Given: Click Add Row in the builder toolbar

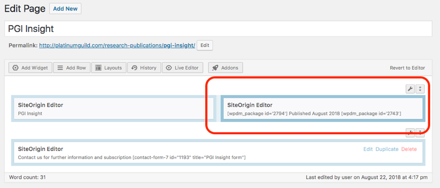Looking at the screenshot, I should [x=71, y=68].
